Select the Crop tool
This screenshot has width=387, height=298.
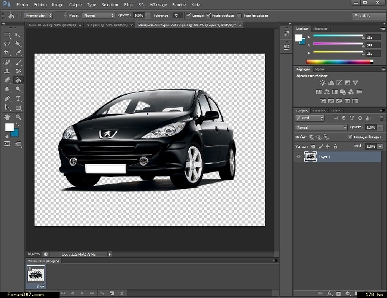(7, 52)
